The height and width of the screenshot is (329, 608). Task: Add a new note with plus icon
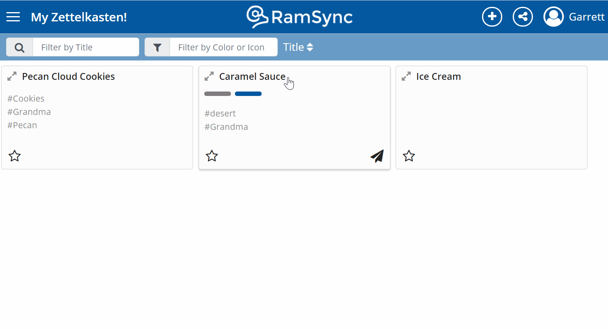tap(492, 17)
